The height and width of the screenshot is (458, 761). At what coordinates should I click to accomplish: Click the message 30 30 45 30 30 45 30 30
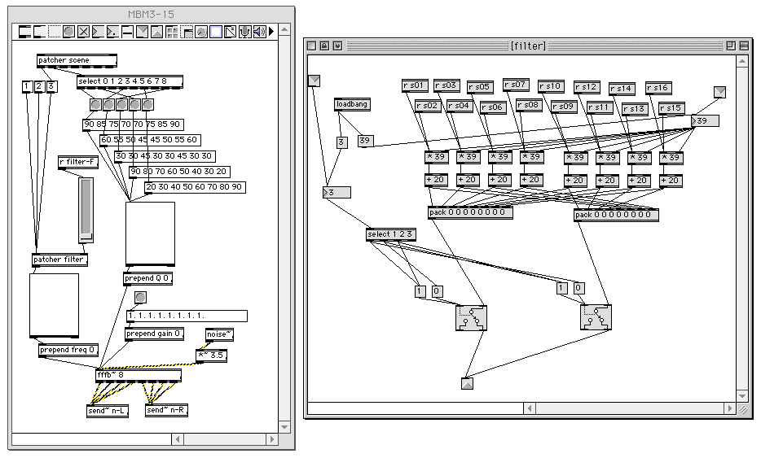[165, 156]
